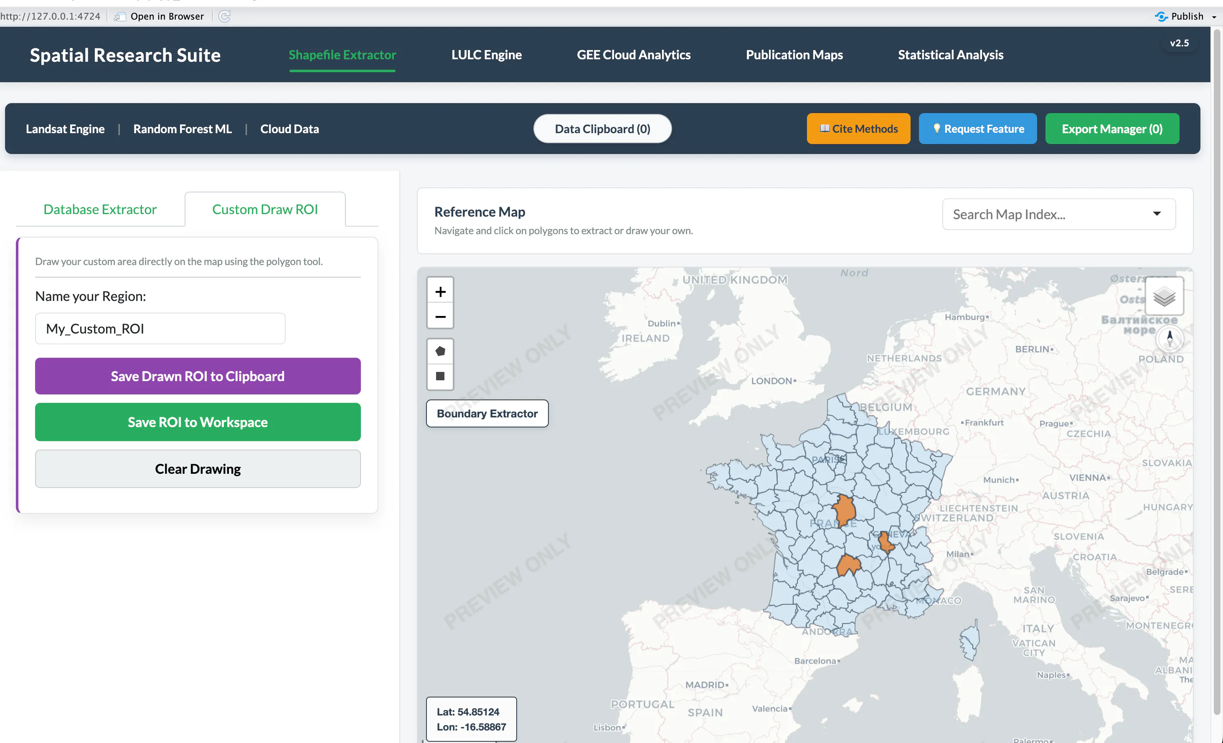Image resolution: width=1223 pixels, height=743 pixels.
Task: Click the Landsat Engine link
Action: tap(65, 129)
